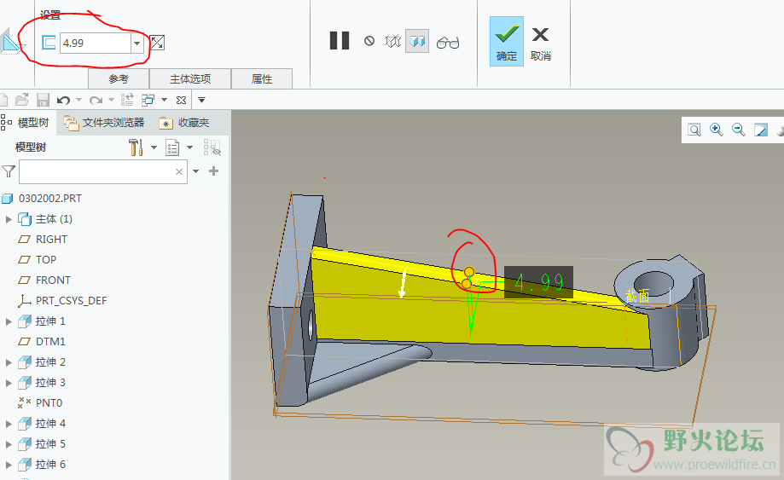Cancel the feature with 取消
The width and height of the screenshot is (784, 480).
point(541,43)
